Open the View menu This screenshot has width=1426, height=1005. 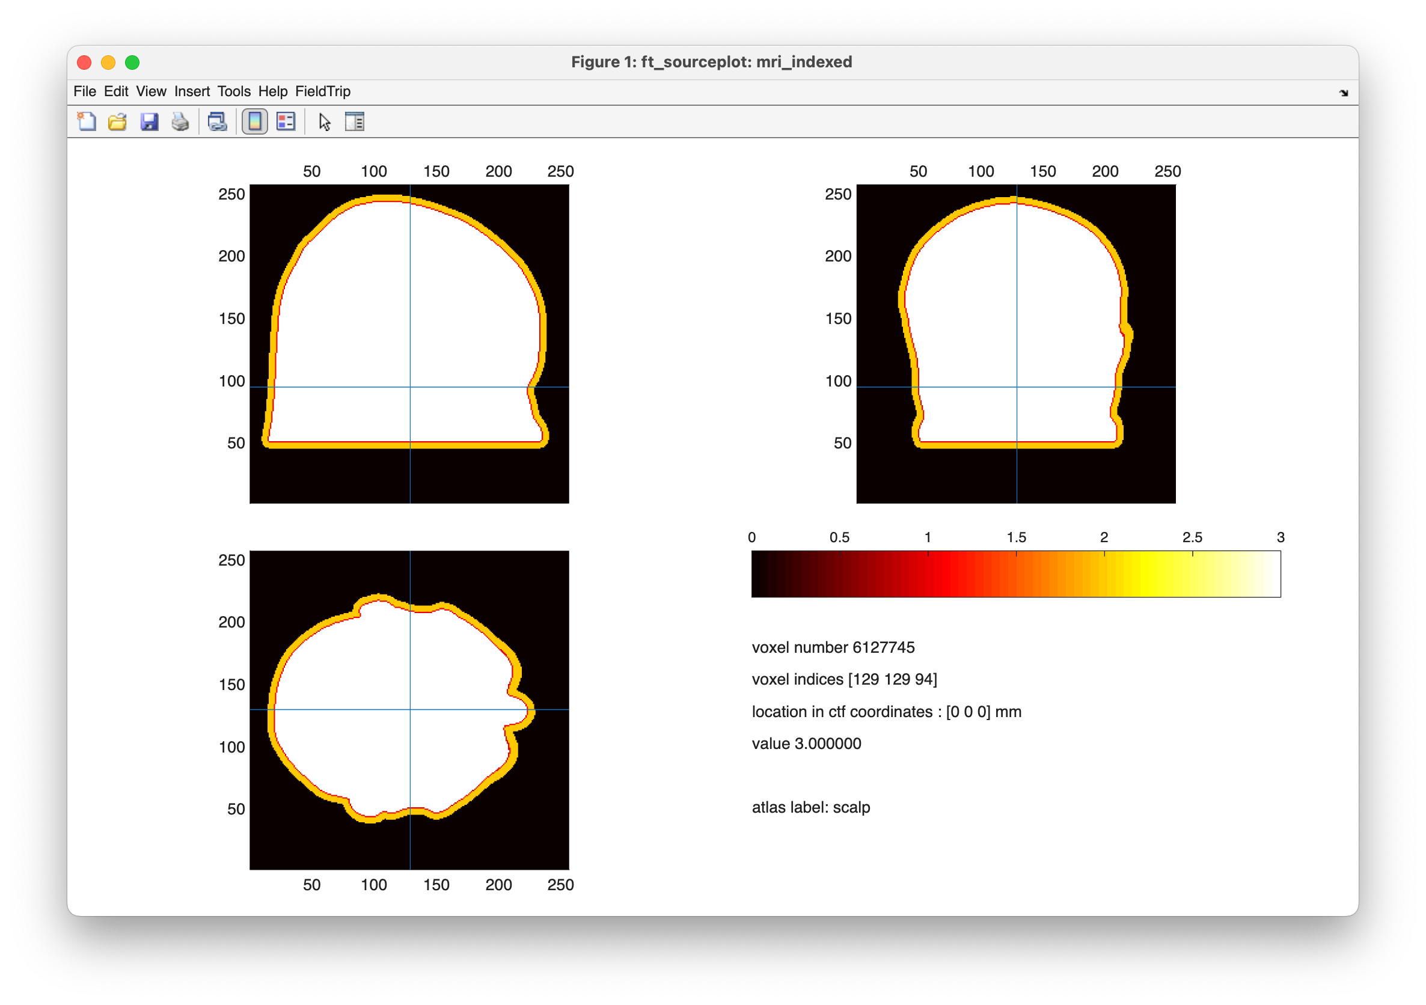[151, 91]
